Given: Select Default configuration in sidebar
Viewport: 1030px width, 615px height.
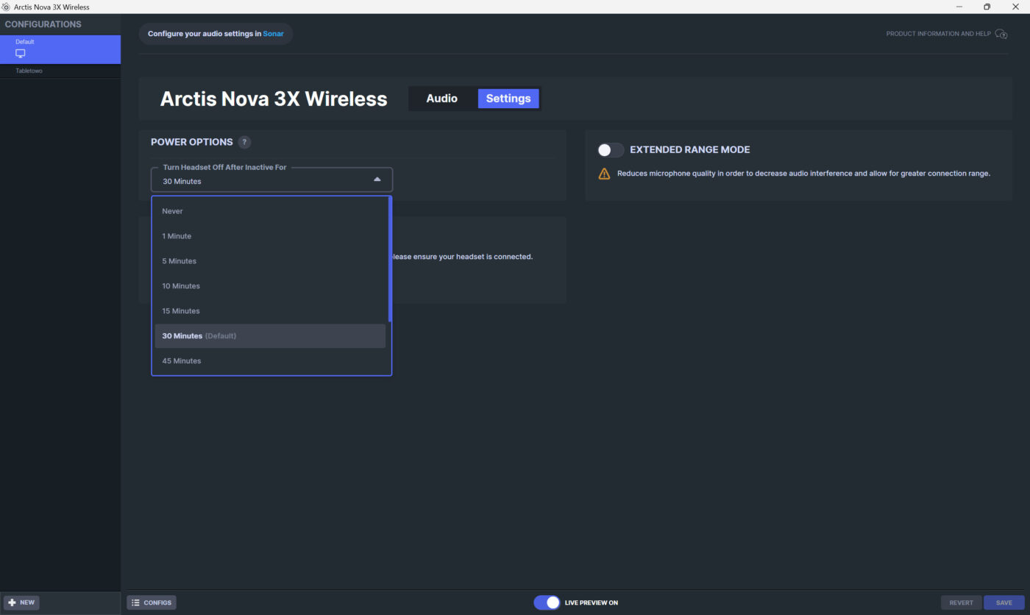Looking at the screenshot, I should pyautogui.click(x=60, y=49).
